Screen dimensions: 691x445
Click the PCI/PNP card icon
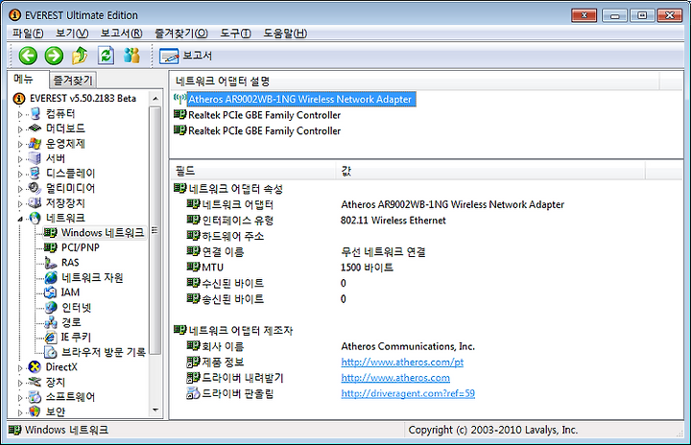click(x=50, y=247)
